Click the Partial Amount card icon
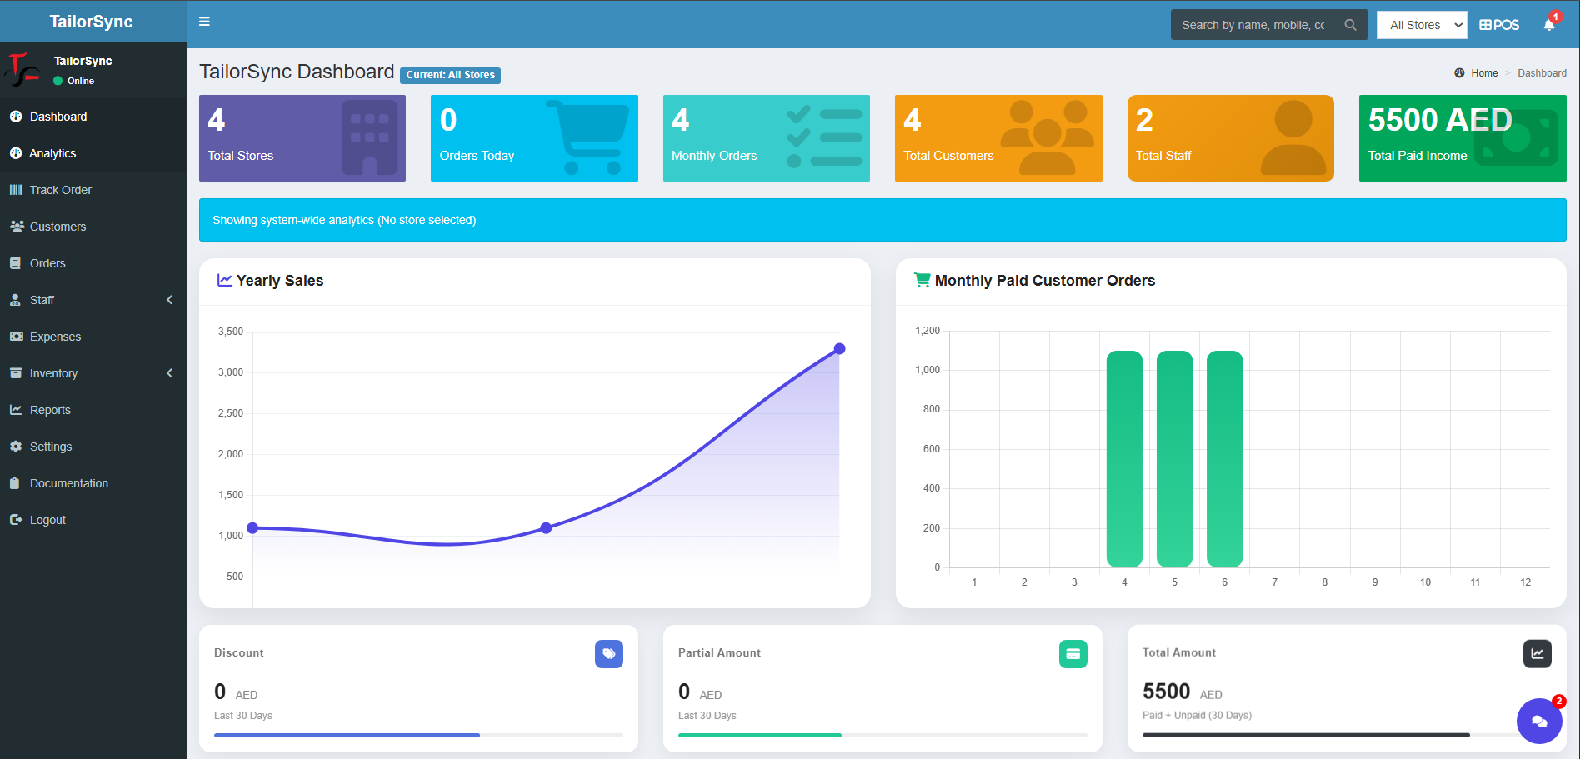 click(x=1073, y=654)
